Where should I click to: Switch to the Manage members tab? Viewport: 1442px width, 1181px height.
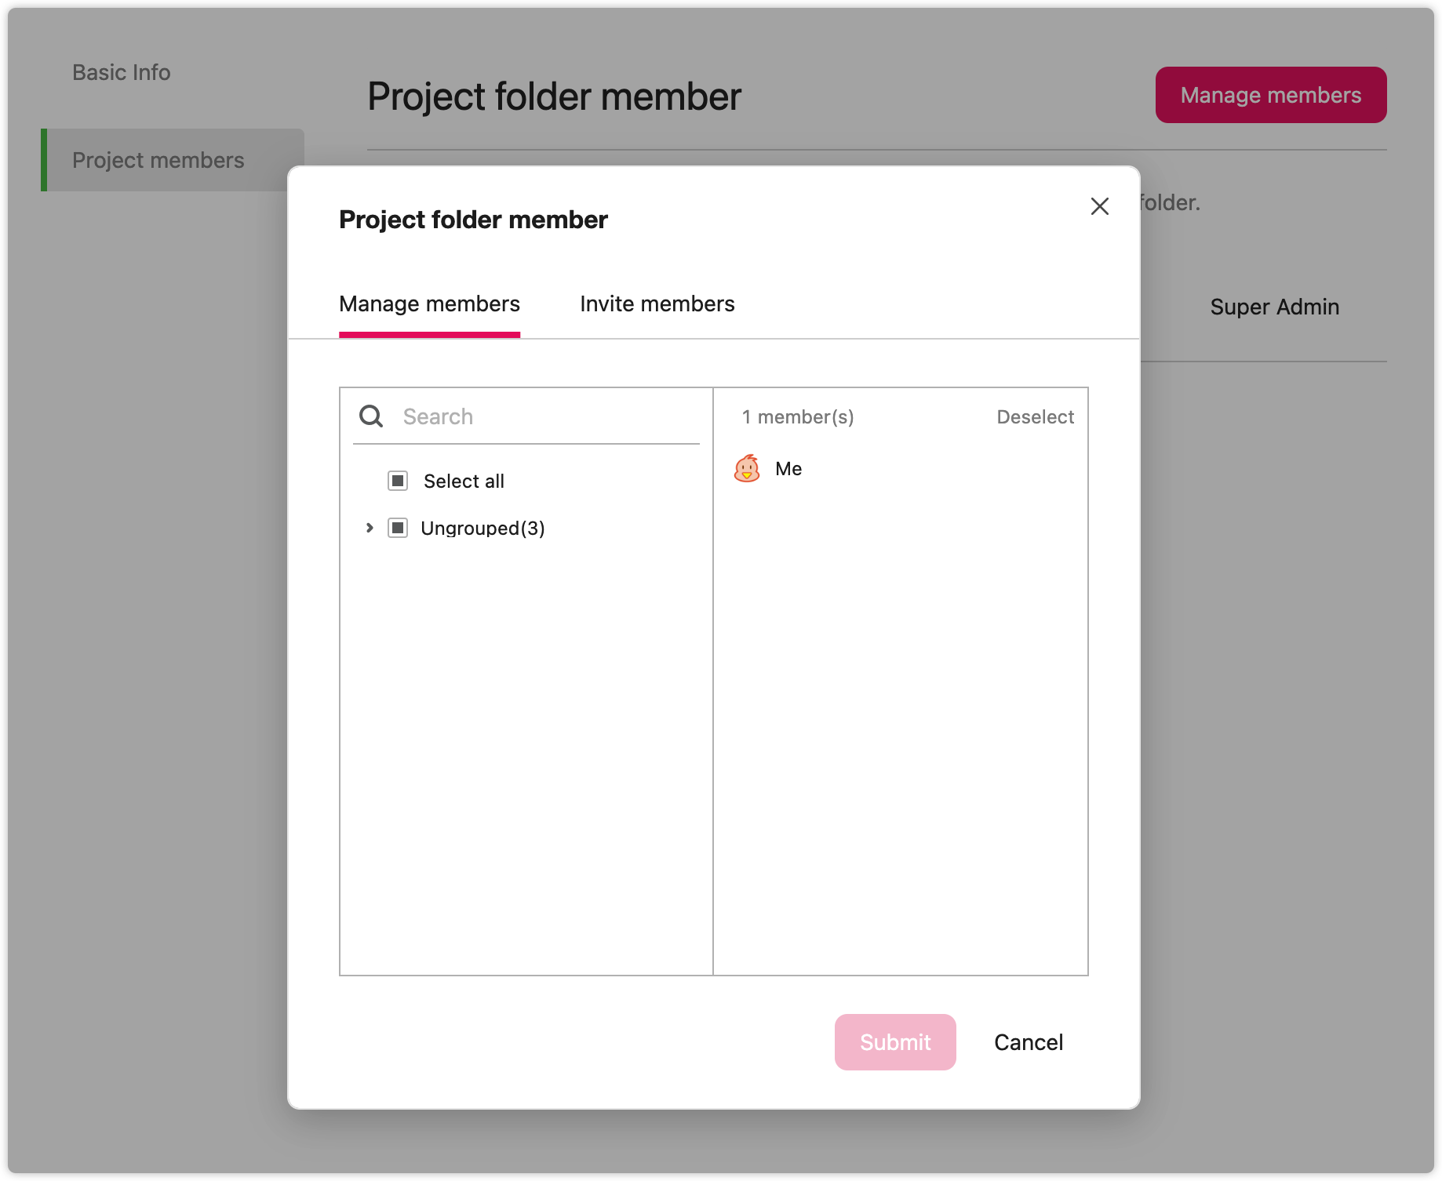[429, 304]
